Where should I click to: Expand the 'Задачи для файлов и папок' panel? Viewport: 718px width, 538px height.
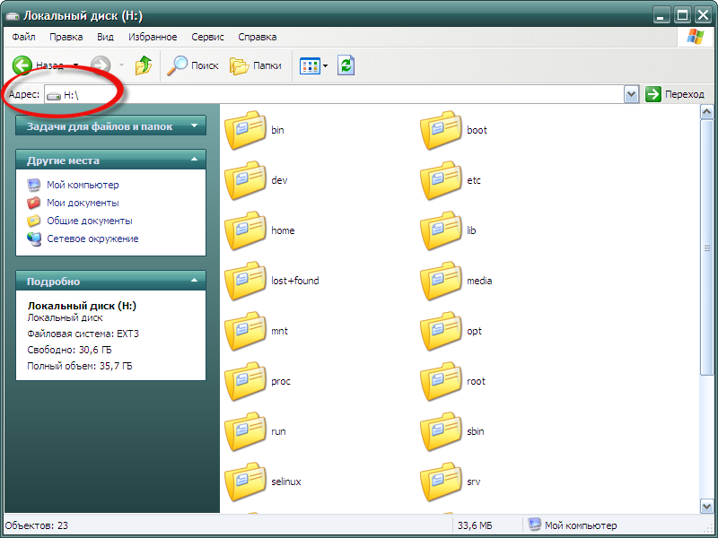pos(194,126)
